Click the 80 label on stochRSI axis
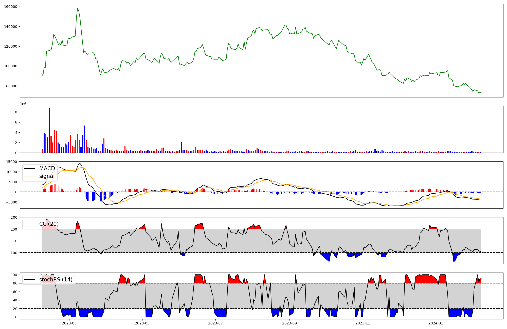The image size is (507, 329). click(15, 283)
